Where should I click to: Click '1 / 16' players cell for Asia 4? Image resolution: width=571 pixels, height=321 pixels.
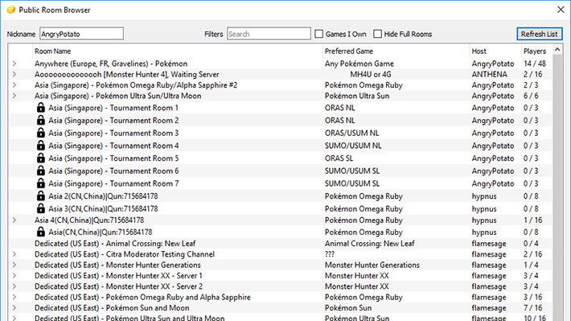(532, 220)
